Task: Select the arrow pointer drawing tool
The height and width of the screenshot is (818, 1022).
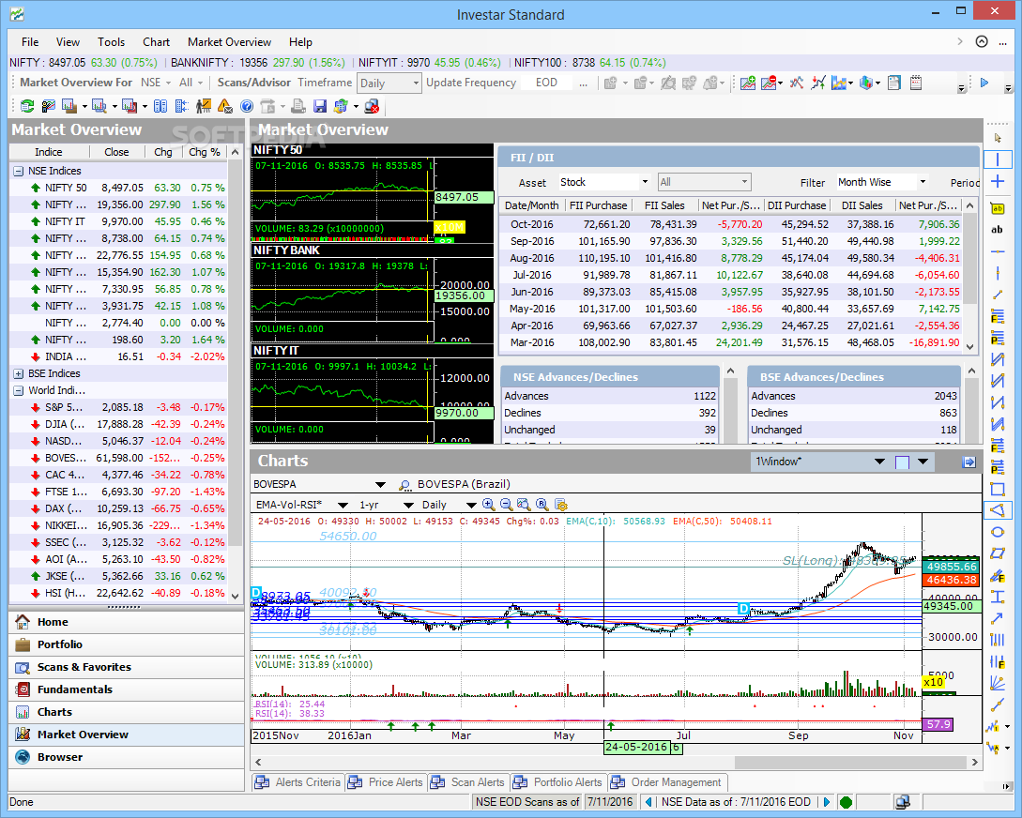Action: point(998,138)
